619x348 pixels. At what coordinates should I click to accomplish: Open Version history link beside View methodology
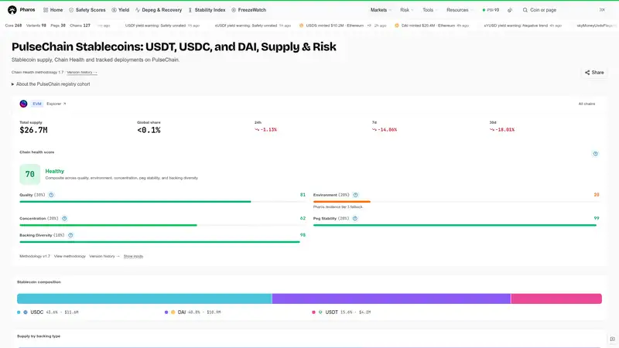104,257
